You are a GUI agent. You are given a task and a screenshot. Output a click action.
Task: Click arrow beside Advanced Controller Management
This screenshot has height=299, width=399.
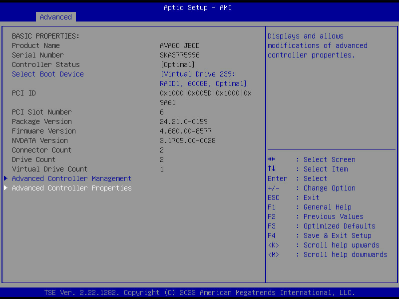click(x=5, y=178)
